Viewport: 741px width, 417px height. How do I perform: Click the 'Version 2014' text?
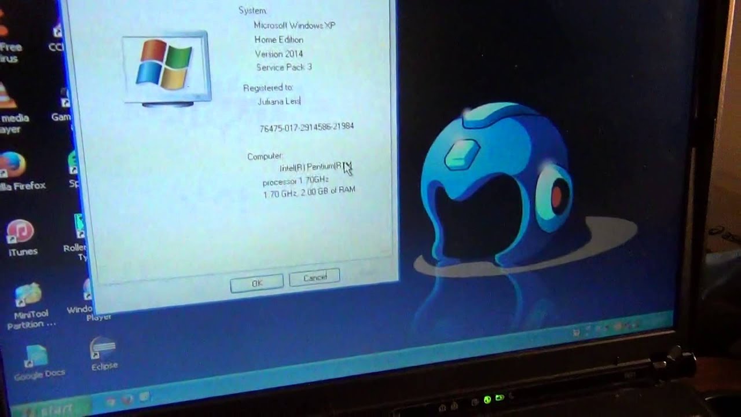pos(278,53)
